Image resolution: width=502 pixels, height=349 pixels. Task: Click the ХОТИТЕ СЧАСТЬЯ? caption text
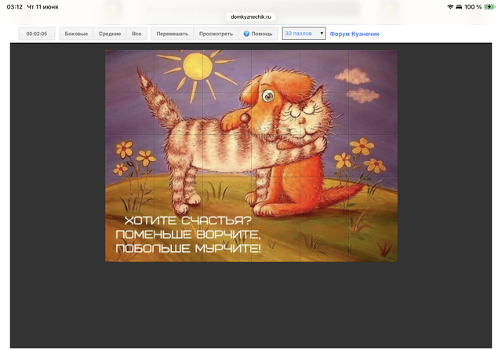click(188, 220)
